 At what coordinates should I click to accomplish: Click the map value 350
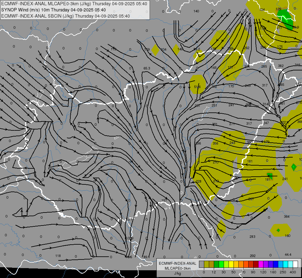click(250, 142)
